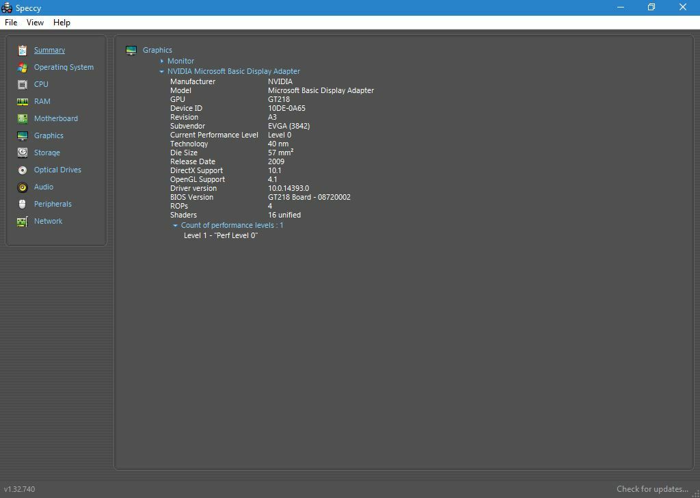
Task: Click Shaders value 16 unified
Action: [x=284, y=215]
